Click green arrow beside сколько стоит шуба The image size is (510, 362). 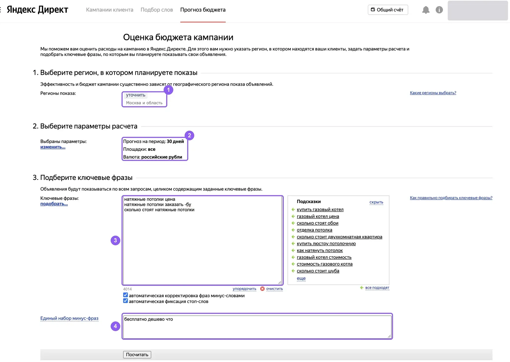293,271
